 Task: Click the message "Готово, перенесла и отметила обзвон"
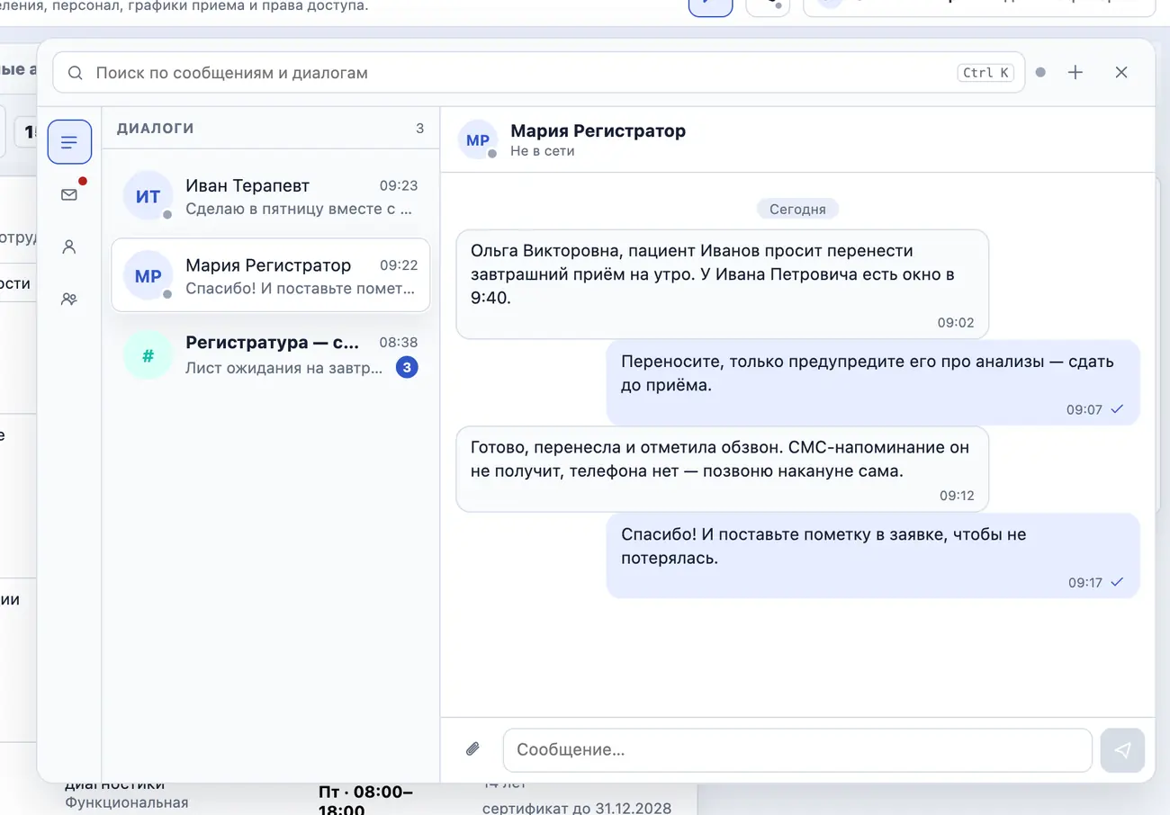[723, 470]
